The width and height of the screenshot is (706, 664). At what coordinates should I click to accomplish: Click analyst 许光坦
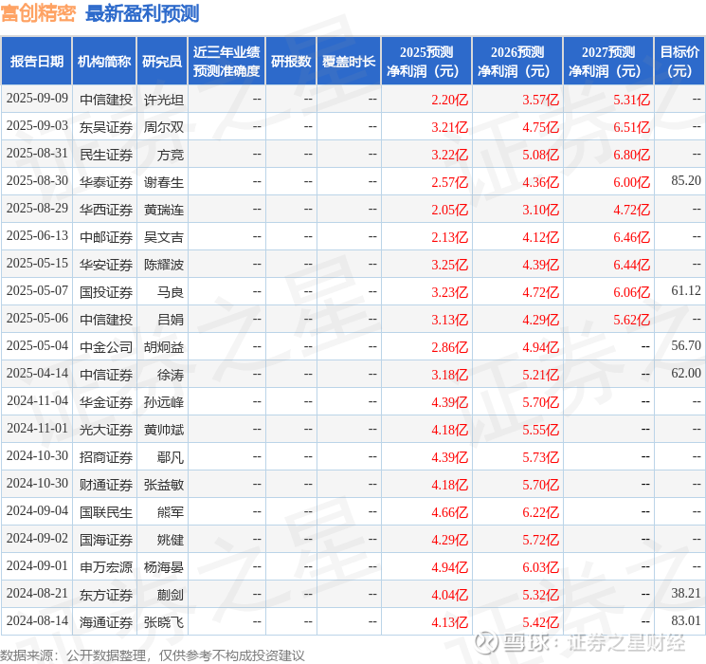tap(163, 100)
